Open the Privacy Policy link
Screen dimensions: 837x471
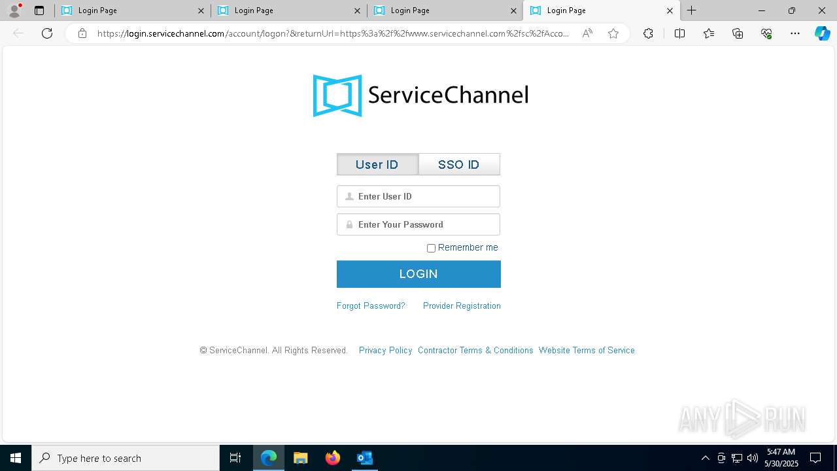386,350
